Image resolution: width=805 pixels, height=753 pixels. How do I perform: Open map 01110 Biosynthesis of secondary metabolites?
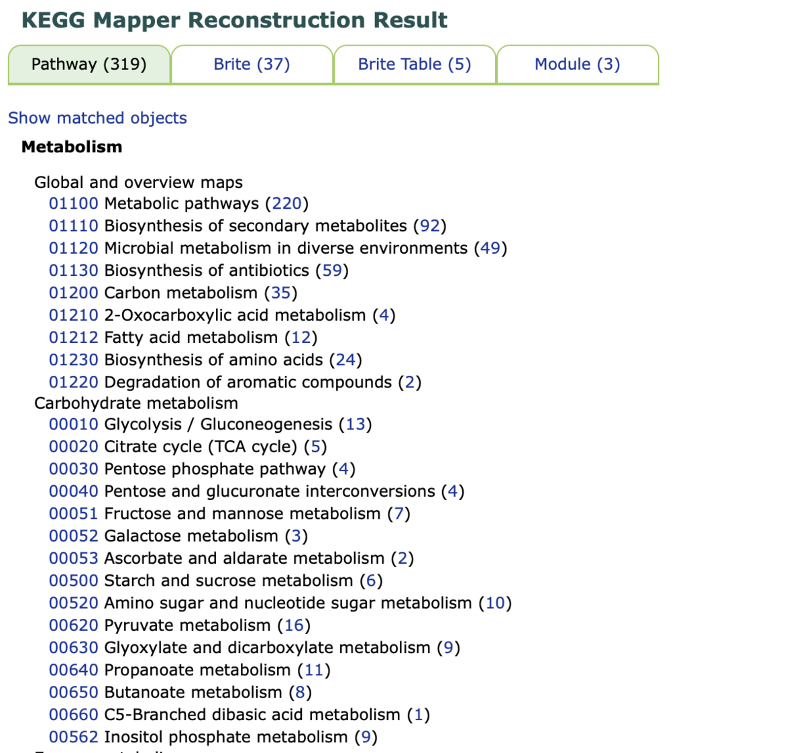click(x=74, y=225)
